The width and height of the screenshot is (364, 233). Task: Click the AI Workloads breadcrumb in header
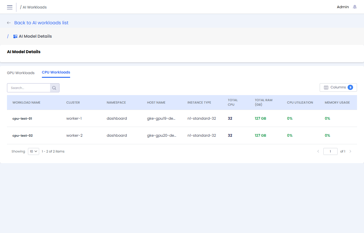click(35, 7)
